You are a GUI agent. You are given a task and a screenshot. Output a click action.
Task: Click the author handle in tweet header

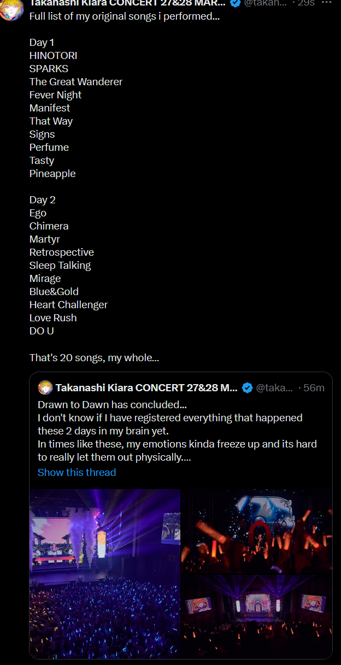point(264,3)
